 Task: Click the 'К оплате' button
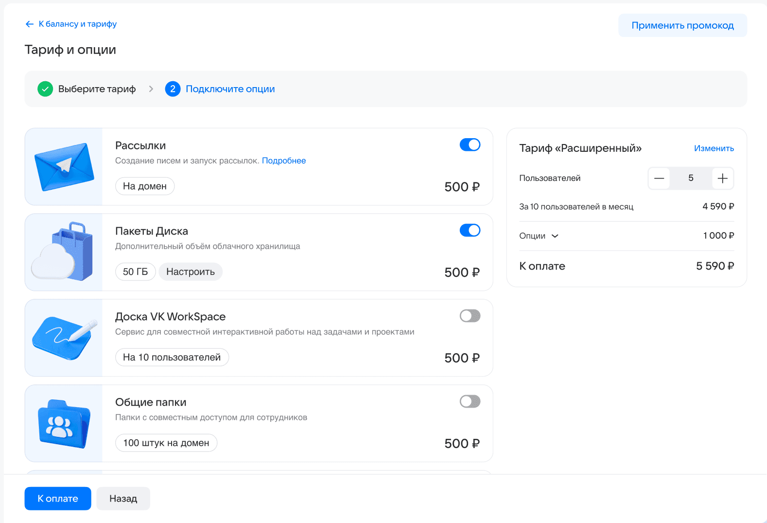[x=58, y=499]
